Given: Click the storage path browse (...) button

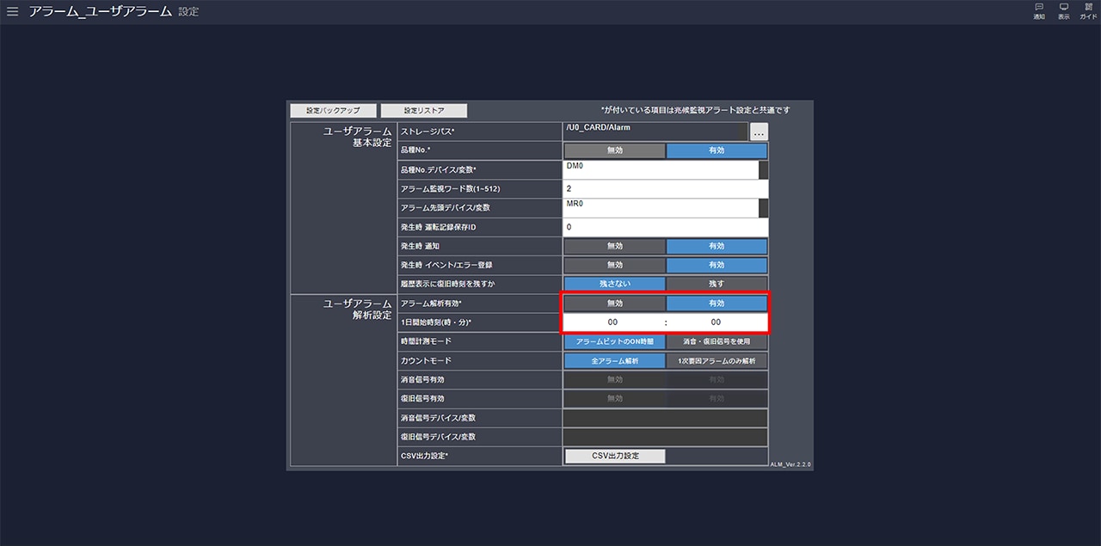Looking at the screenshot, I should coord(759,132).
